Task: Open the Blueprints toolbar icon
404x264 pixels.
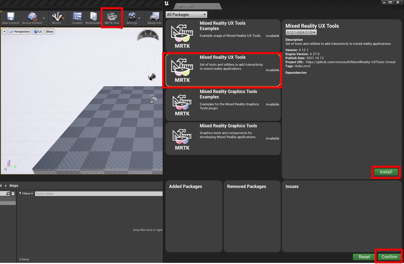Action: (x=154, y=18)
